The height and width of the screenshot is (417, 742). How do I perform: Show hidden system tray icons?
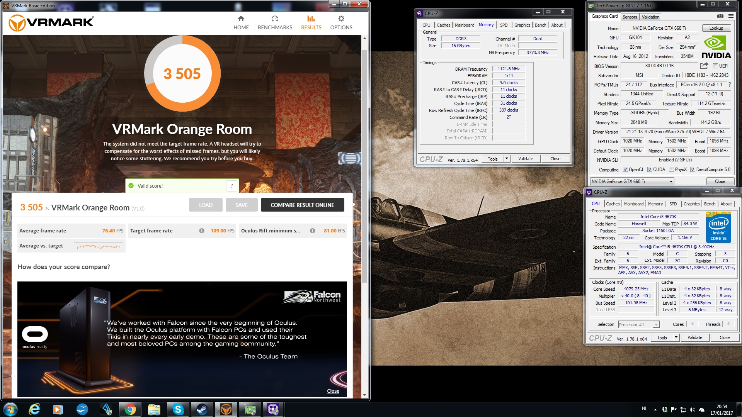tap(655, 410)
